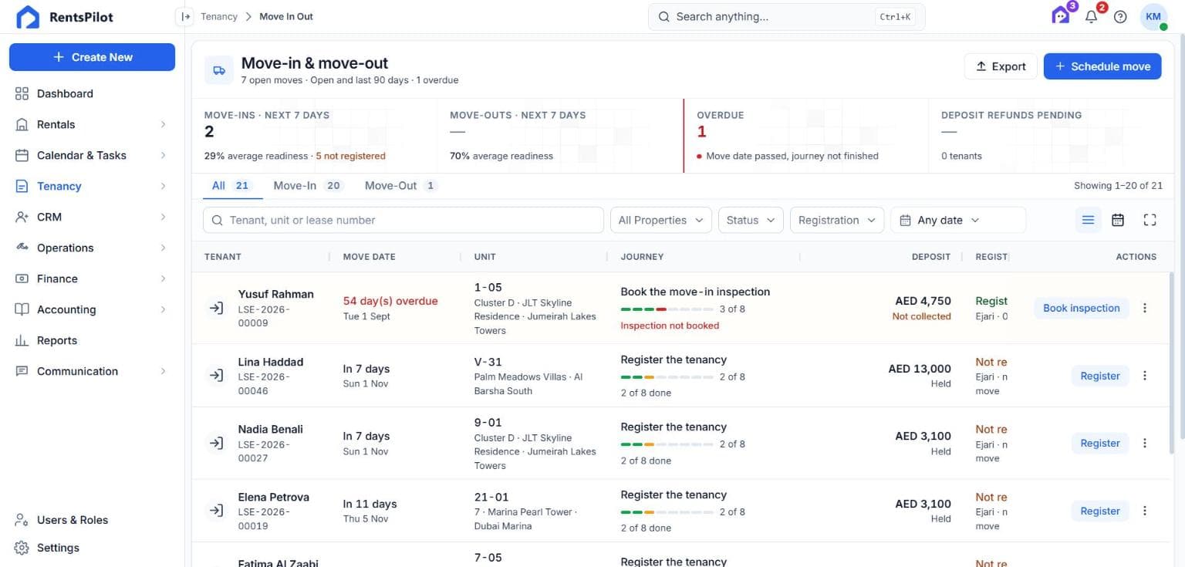
Task: Switch to list view icon
Action: click(1088, 220)
